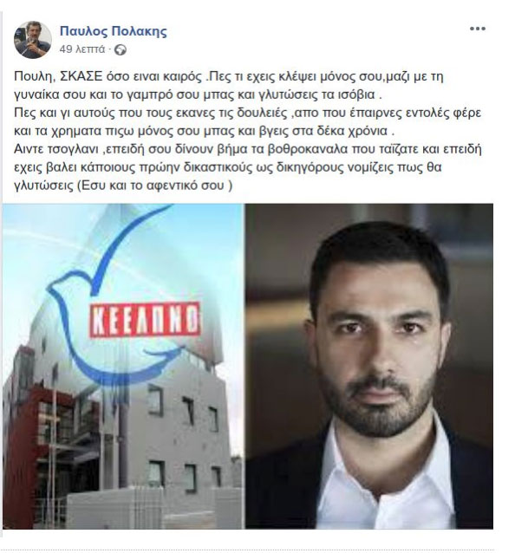The height and width of the screenshot is (553, 528).
Task: Open the ΚΕΕΛΠΝΟ building photo on left
Action: [123, 366]
